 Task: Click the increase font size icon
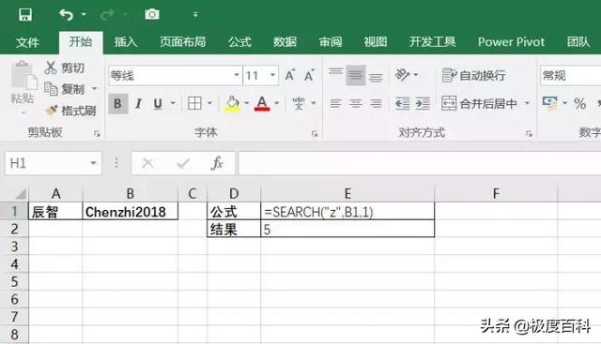tap(290, 75)
